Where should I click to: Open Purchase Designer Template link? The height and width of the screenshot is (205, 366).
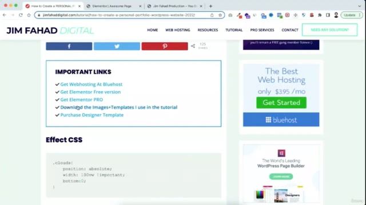[x=92, y=115]
